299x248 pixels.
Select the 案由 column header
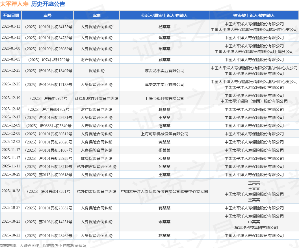click(97, 15)
